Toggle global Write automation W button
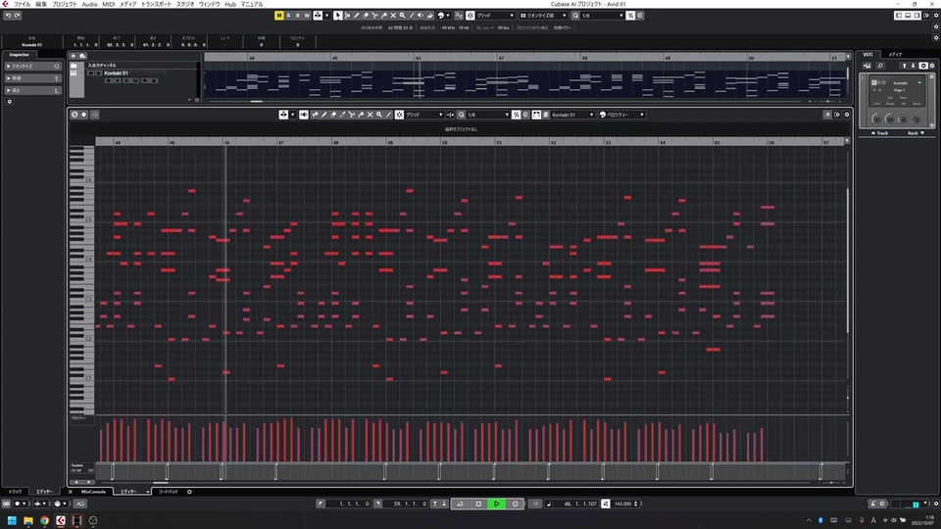Screen dimensions: 941x529 pos(307,15)
